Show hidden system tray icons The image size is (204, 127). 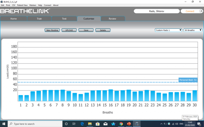161,124
